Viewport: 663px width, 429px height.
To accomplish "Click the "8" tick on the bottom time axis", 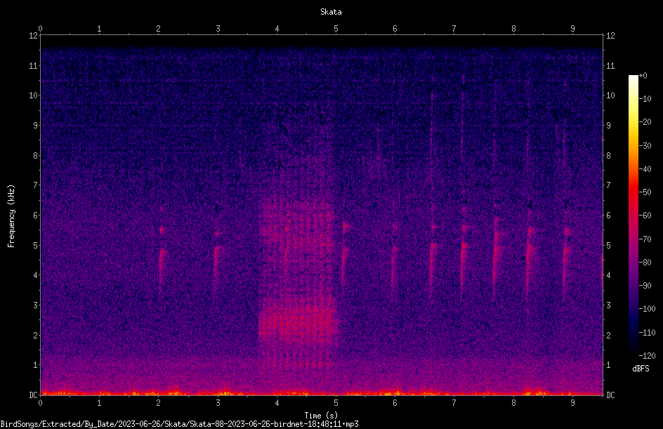I will tap(513, 403).
